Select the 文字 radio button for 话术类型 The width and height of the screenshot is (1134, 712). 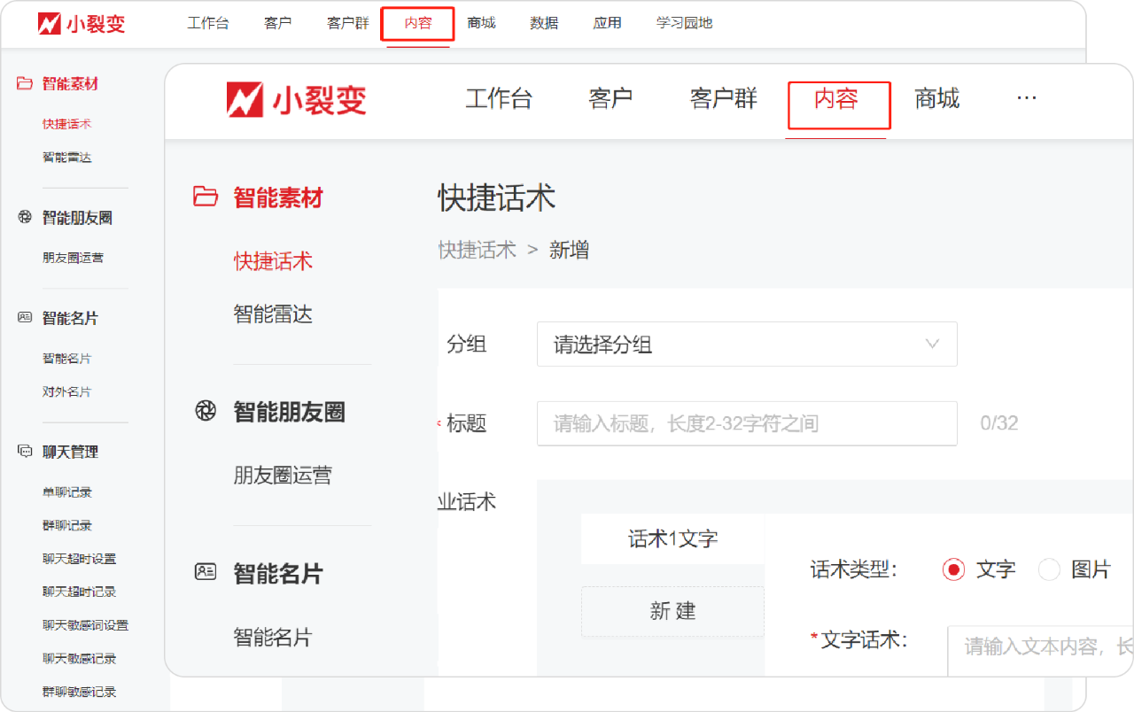[953, 569]
